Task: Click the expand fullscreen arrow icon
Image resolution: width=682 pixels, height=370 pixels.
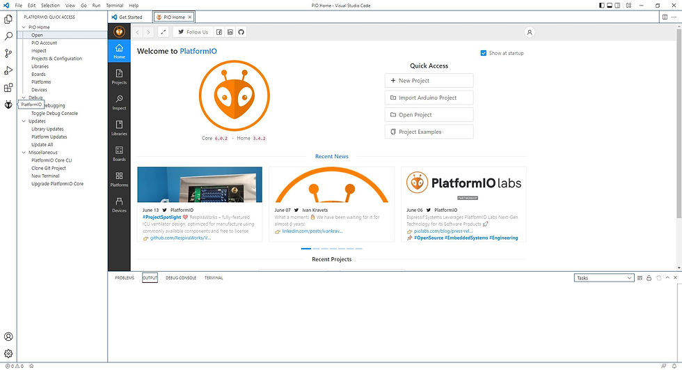Action: pos(163,32)
